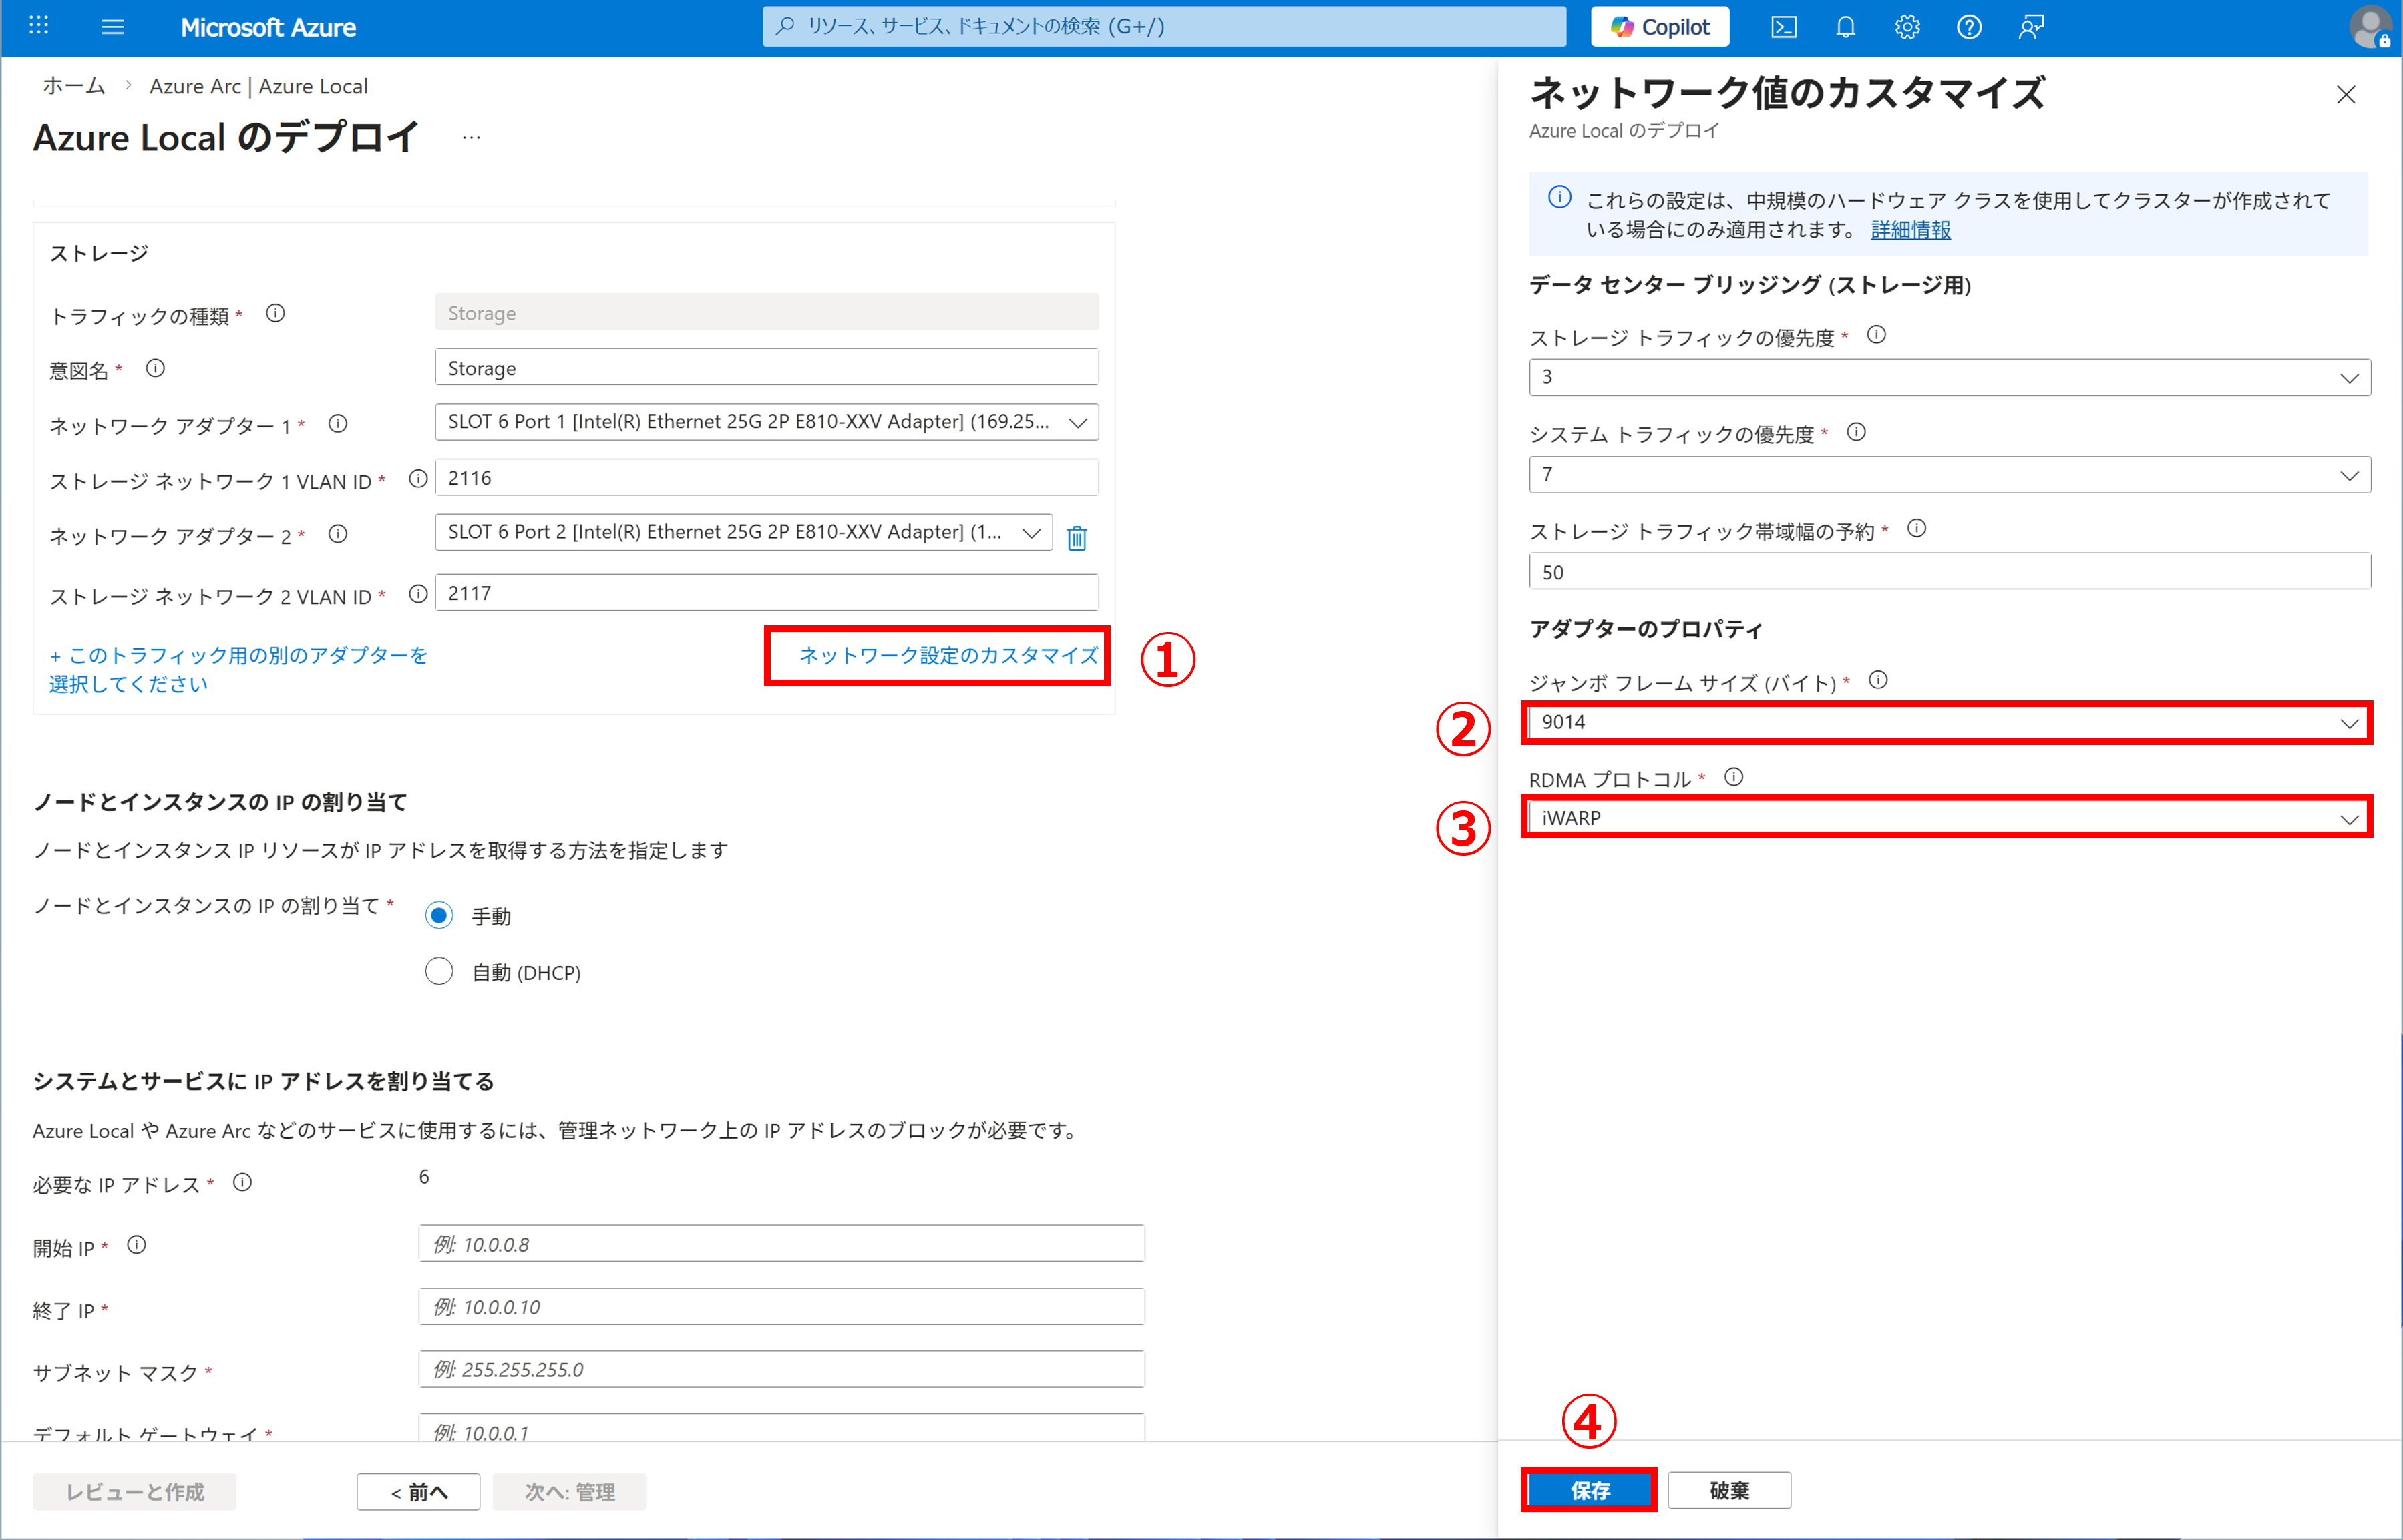Go to ホーム breadcrumb

point(73,86)
